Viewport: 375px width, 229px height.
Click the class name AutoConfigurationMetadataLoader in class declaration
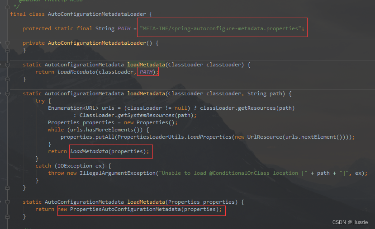pos(97,14)
